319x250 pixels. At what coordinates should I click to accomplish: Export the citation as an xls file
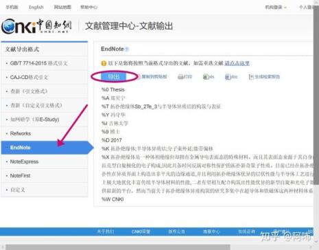209,77
